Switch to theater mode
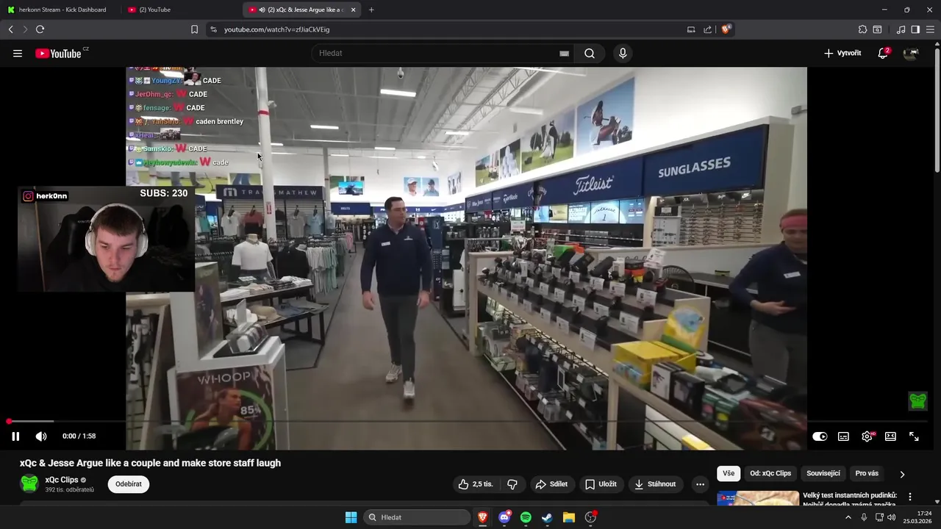 click(x=890, y=436)
